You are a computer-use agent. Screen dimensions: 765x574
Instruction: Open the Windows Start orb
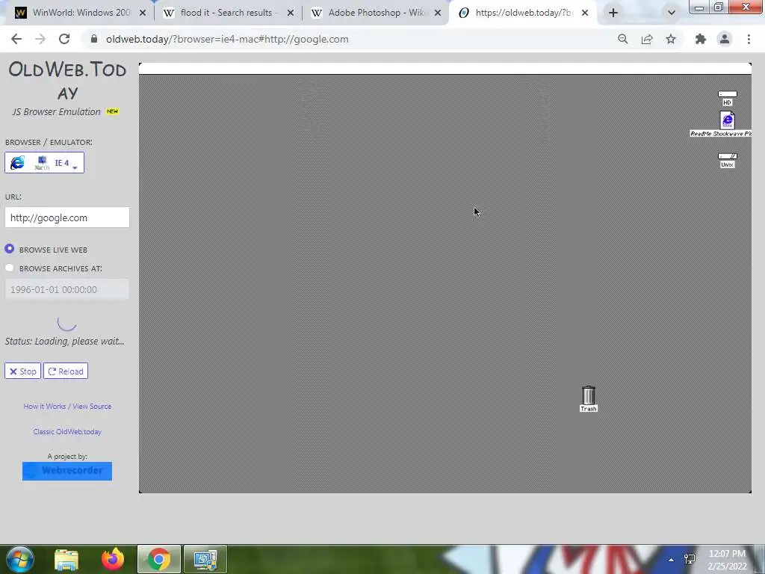click(x=19, y=559)
